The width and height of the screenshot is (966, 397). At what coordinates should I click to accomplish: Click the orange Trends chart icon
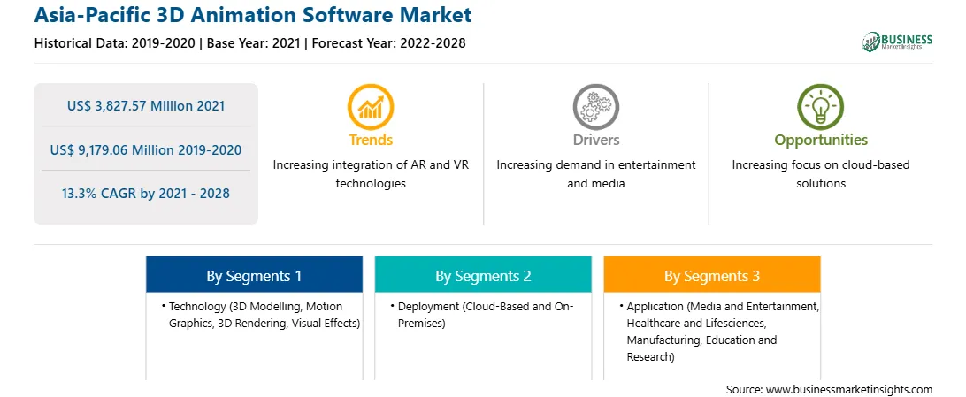click(371, 106)
